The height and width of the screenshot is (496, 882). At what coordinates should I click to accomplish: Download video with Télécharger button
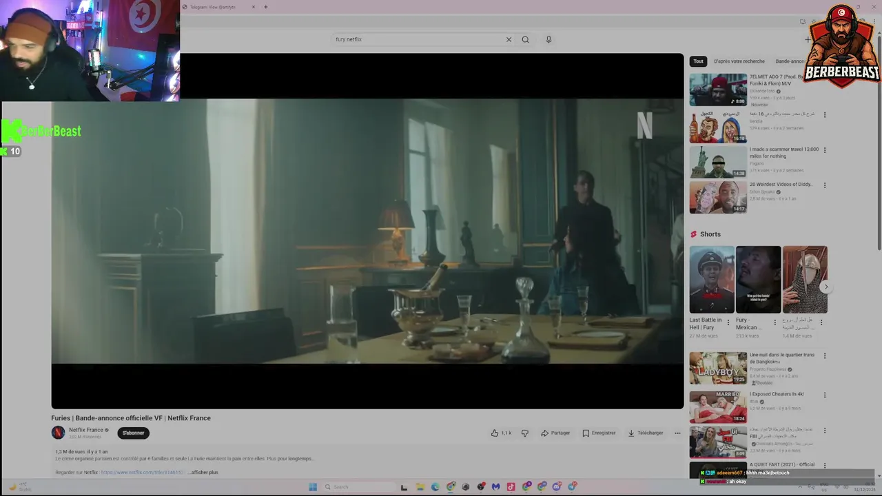(x=646, y=433)
